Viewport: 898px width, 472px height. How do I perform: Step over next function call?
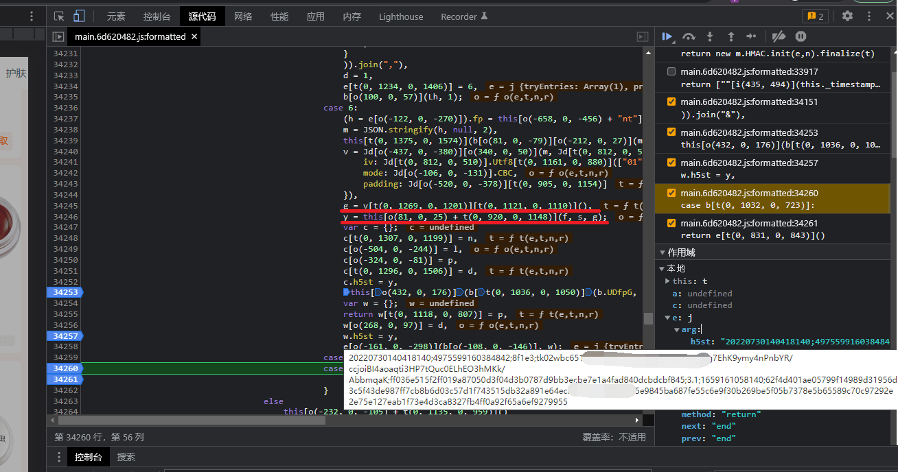689,36
